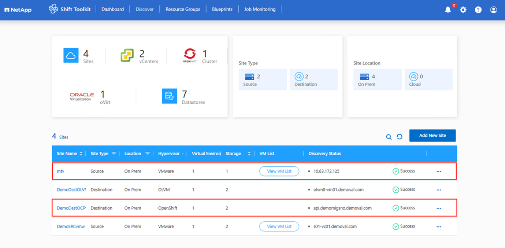
Task: Open the notifications bell icon
Action: tap(448, 10)
